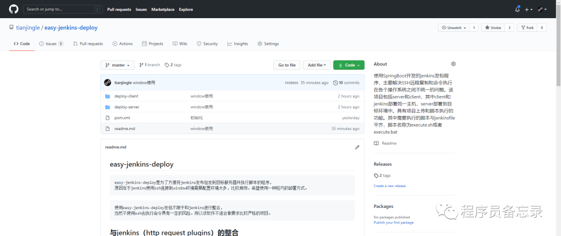Open the tianjingle commit author link
The width and height of the screenshot is (561, 236).
coord(123,83)
